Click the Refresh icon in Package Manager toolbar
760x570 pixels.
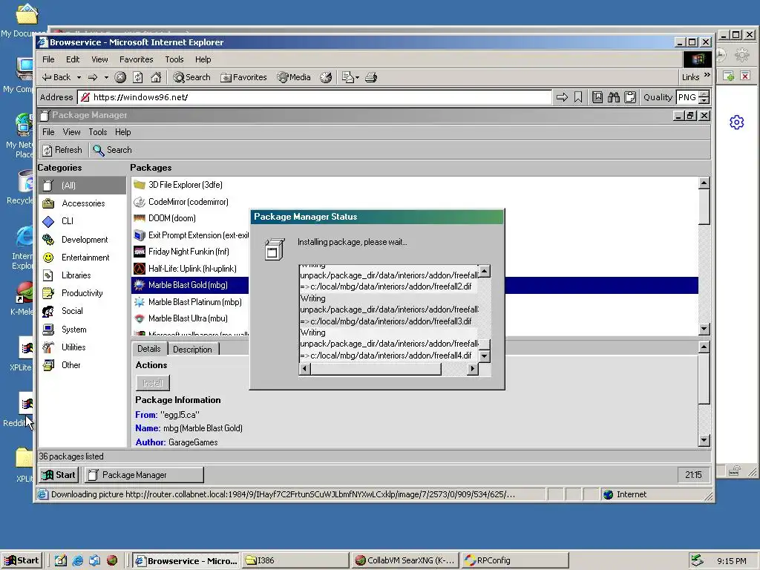(47, 150)
